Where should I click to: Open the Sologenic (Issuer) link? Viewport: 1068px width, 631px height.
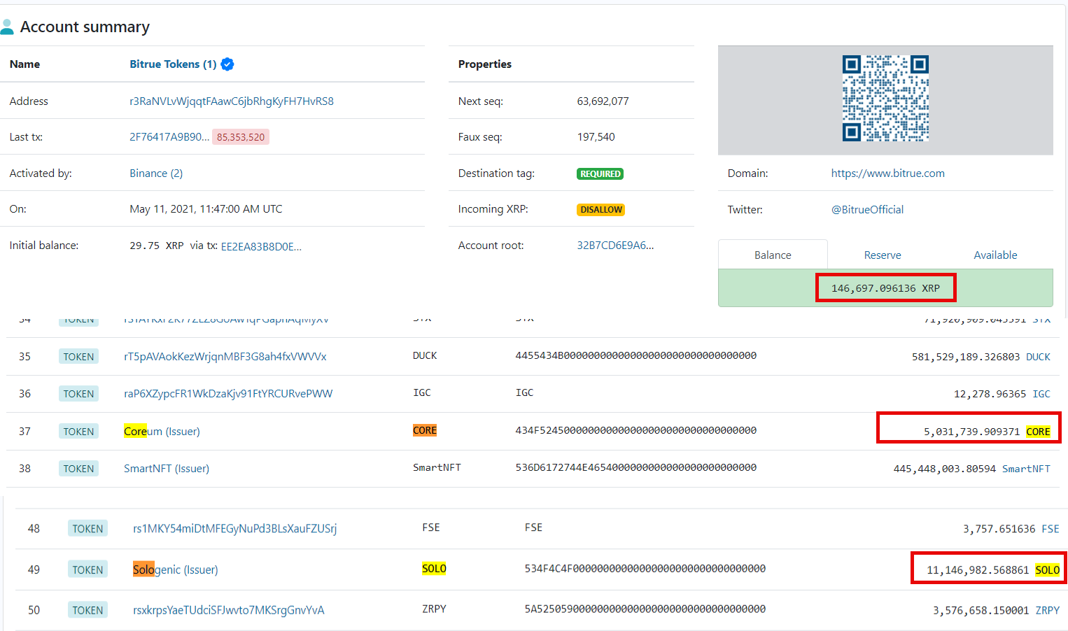click(x=176, y=570)
